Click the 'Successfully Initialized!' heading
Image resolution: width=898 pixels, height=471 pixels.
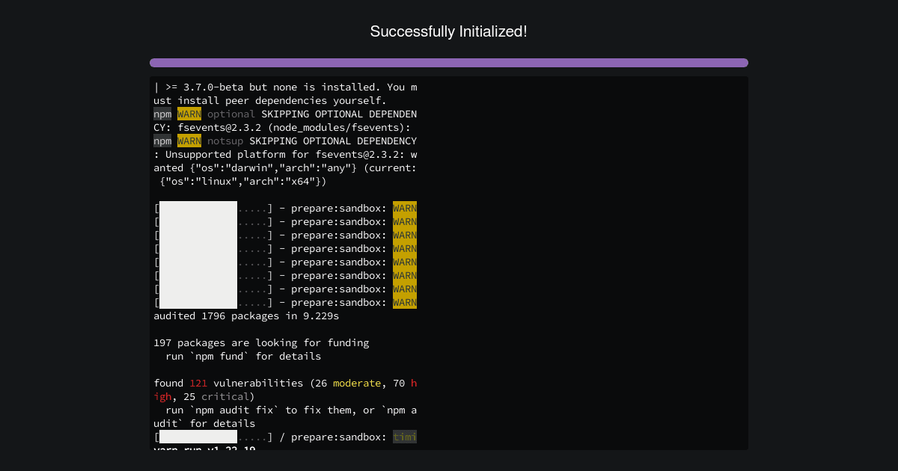(x=449, y=31)
